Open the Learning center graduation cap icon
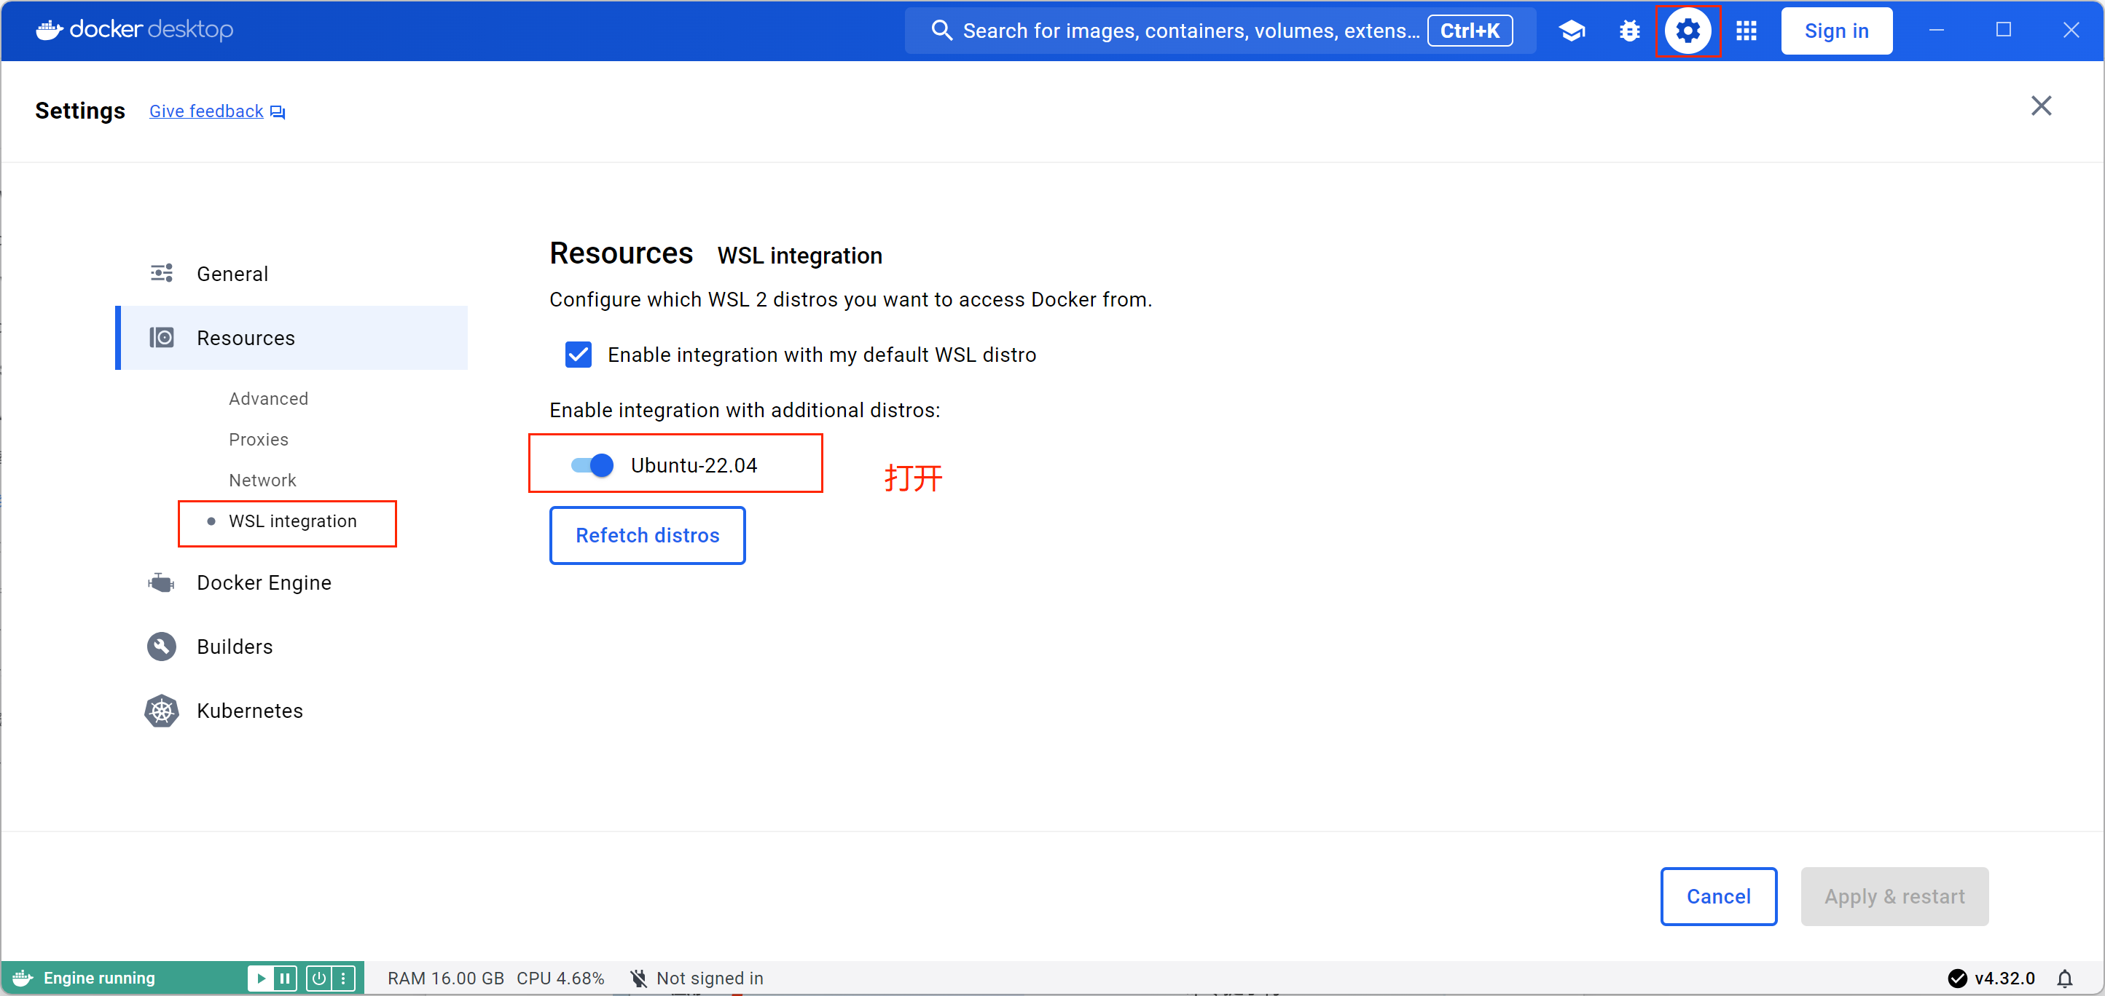Screen dimensions: 2105x996 (x=1572, y=31)
